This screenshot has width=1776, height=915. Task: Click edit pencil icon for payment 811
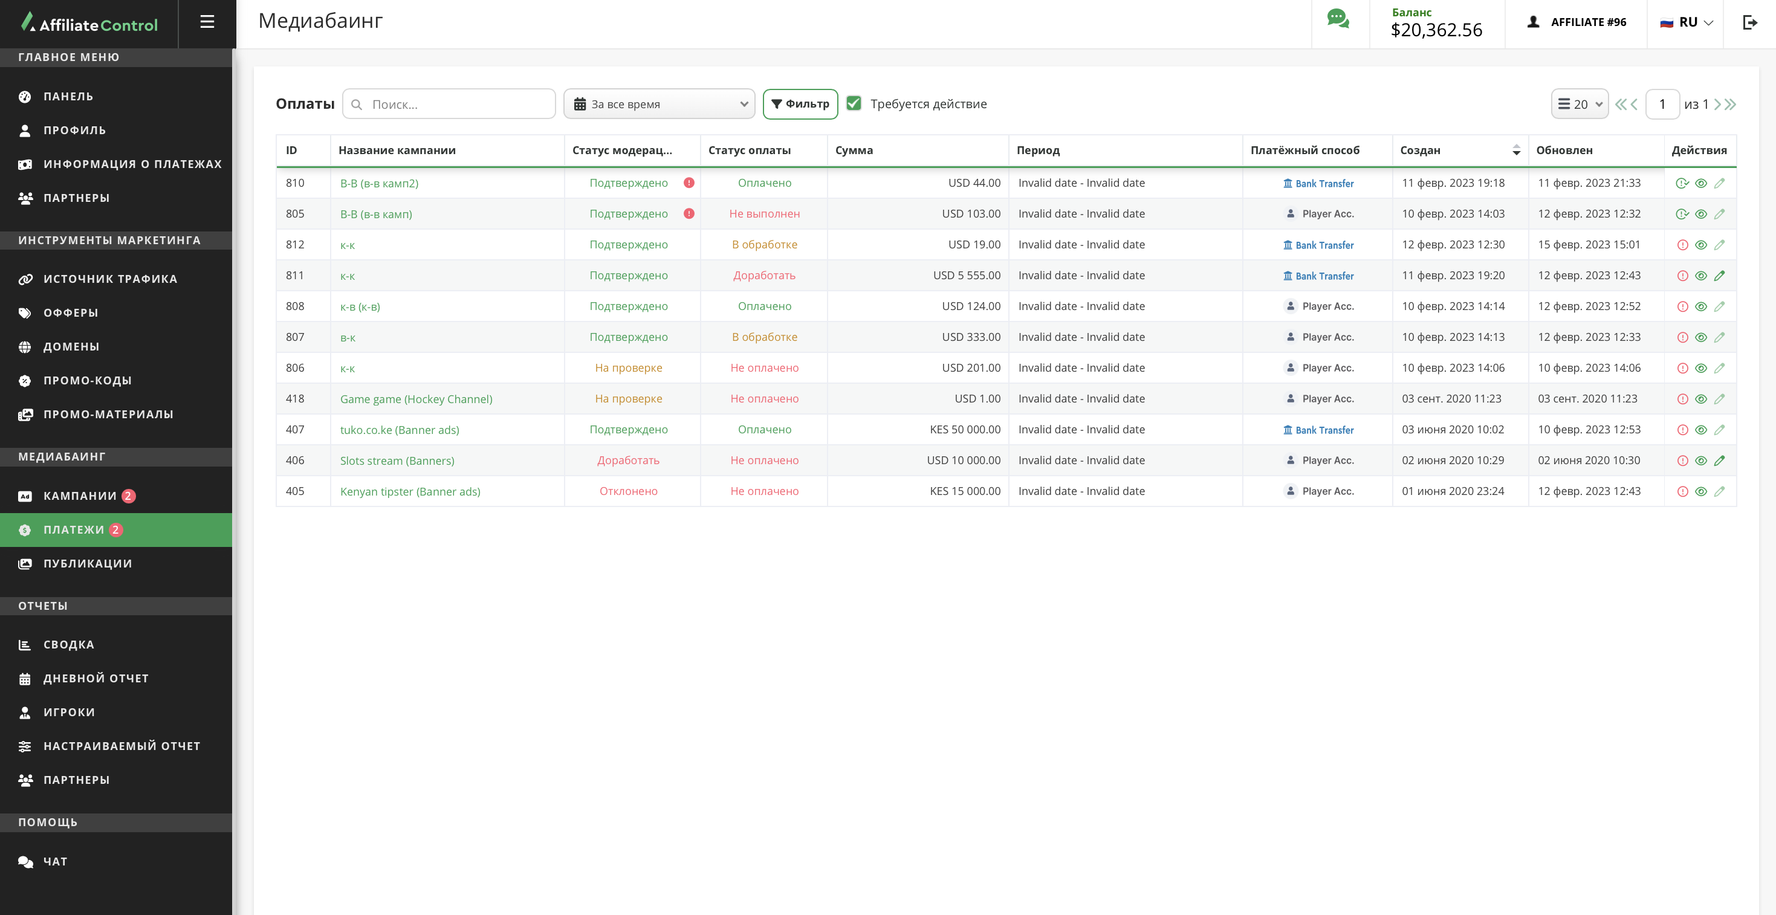tap(1719, 276)
